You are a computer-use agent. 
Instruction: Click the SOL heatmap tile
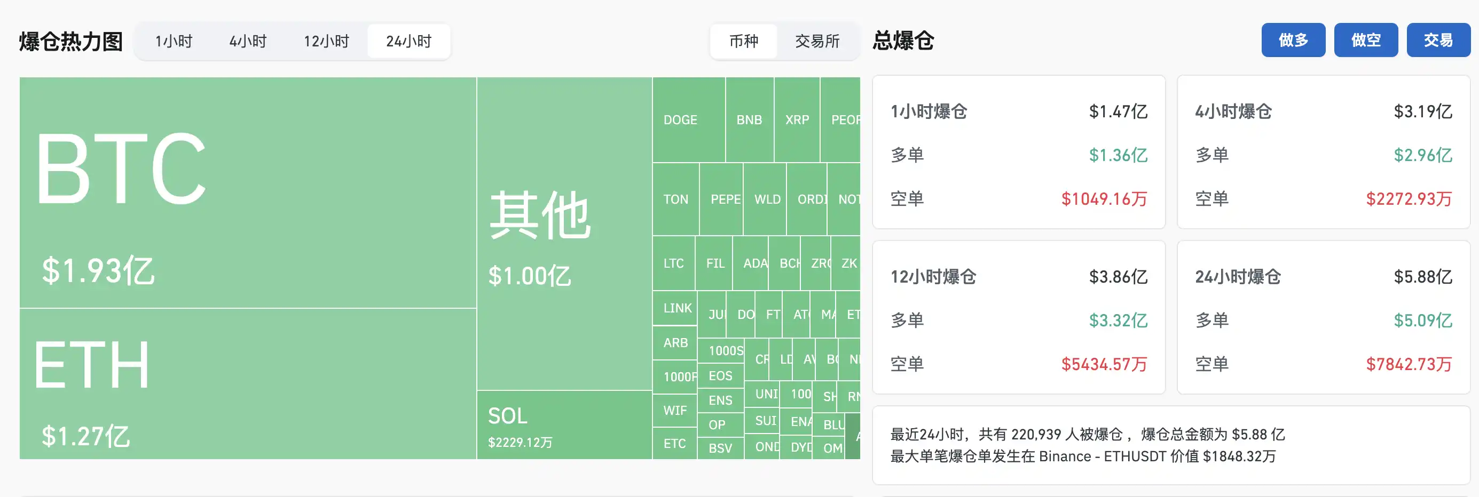564,425
